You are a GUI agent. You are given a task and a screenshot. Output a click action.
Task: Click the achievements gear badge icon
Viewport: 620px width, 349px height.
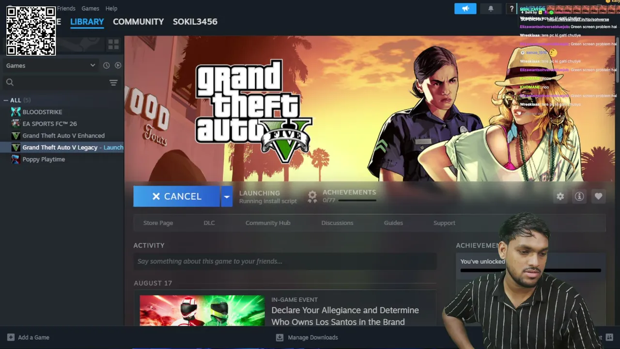[x=312, y=196]
